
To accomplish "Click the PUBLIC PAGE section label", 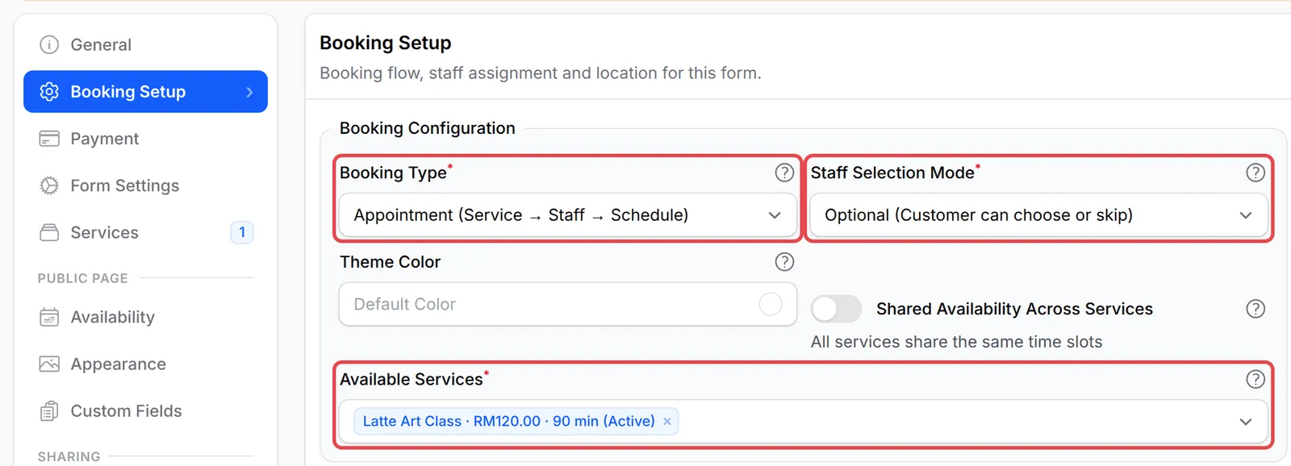I will pos(83,278).
